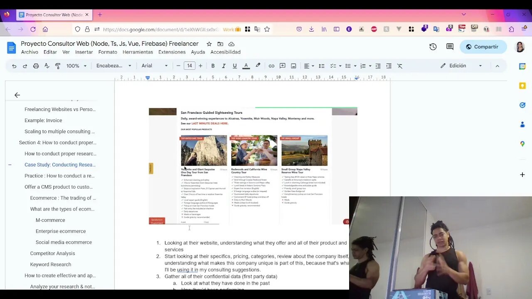Print the document via printer icon

click(36, 66)
